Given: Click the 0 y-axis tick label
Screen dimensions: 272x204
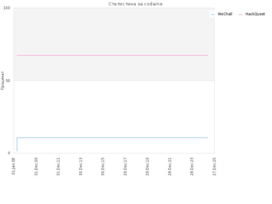Looking at the screenshot, I should (9, 153).
